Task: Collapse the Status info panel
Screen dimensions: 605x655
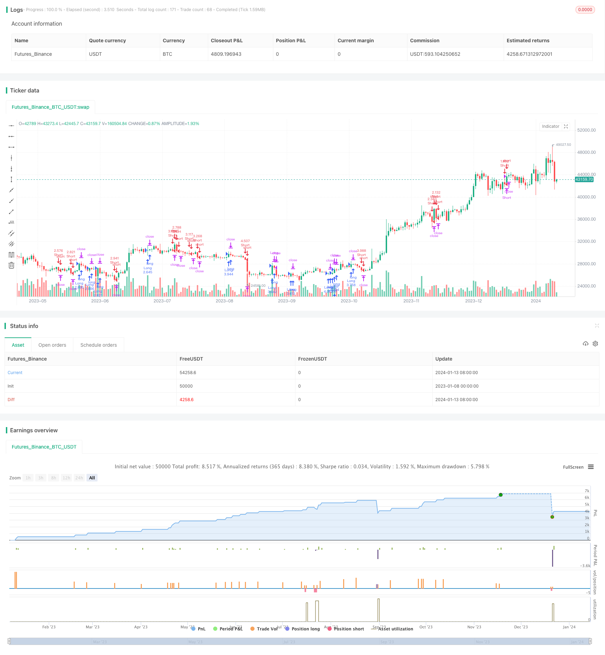Action: tap(597, 326)
